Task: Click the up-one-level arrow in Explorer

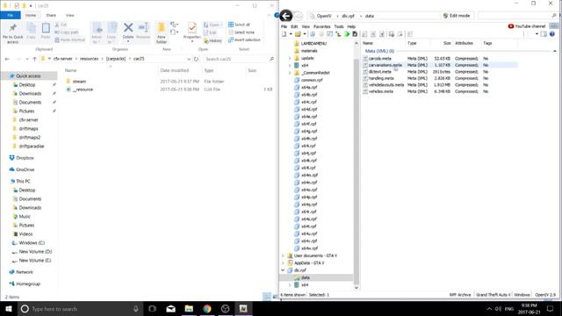Action: [x=34, y=59]
